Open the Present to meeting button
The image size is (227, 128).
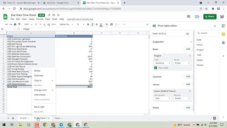(x=198, y=17)
